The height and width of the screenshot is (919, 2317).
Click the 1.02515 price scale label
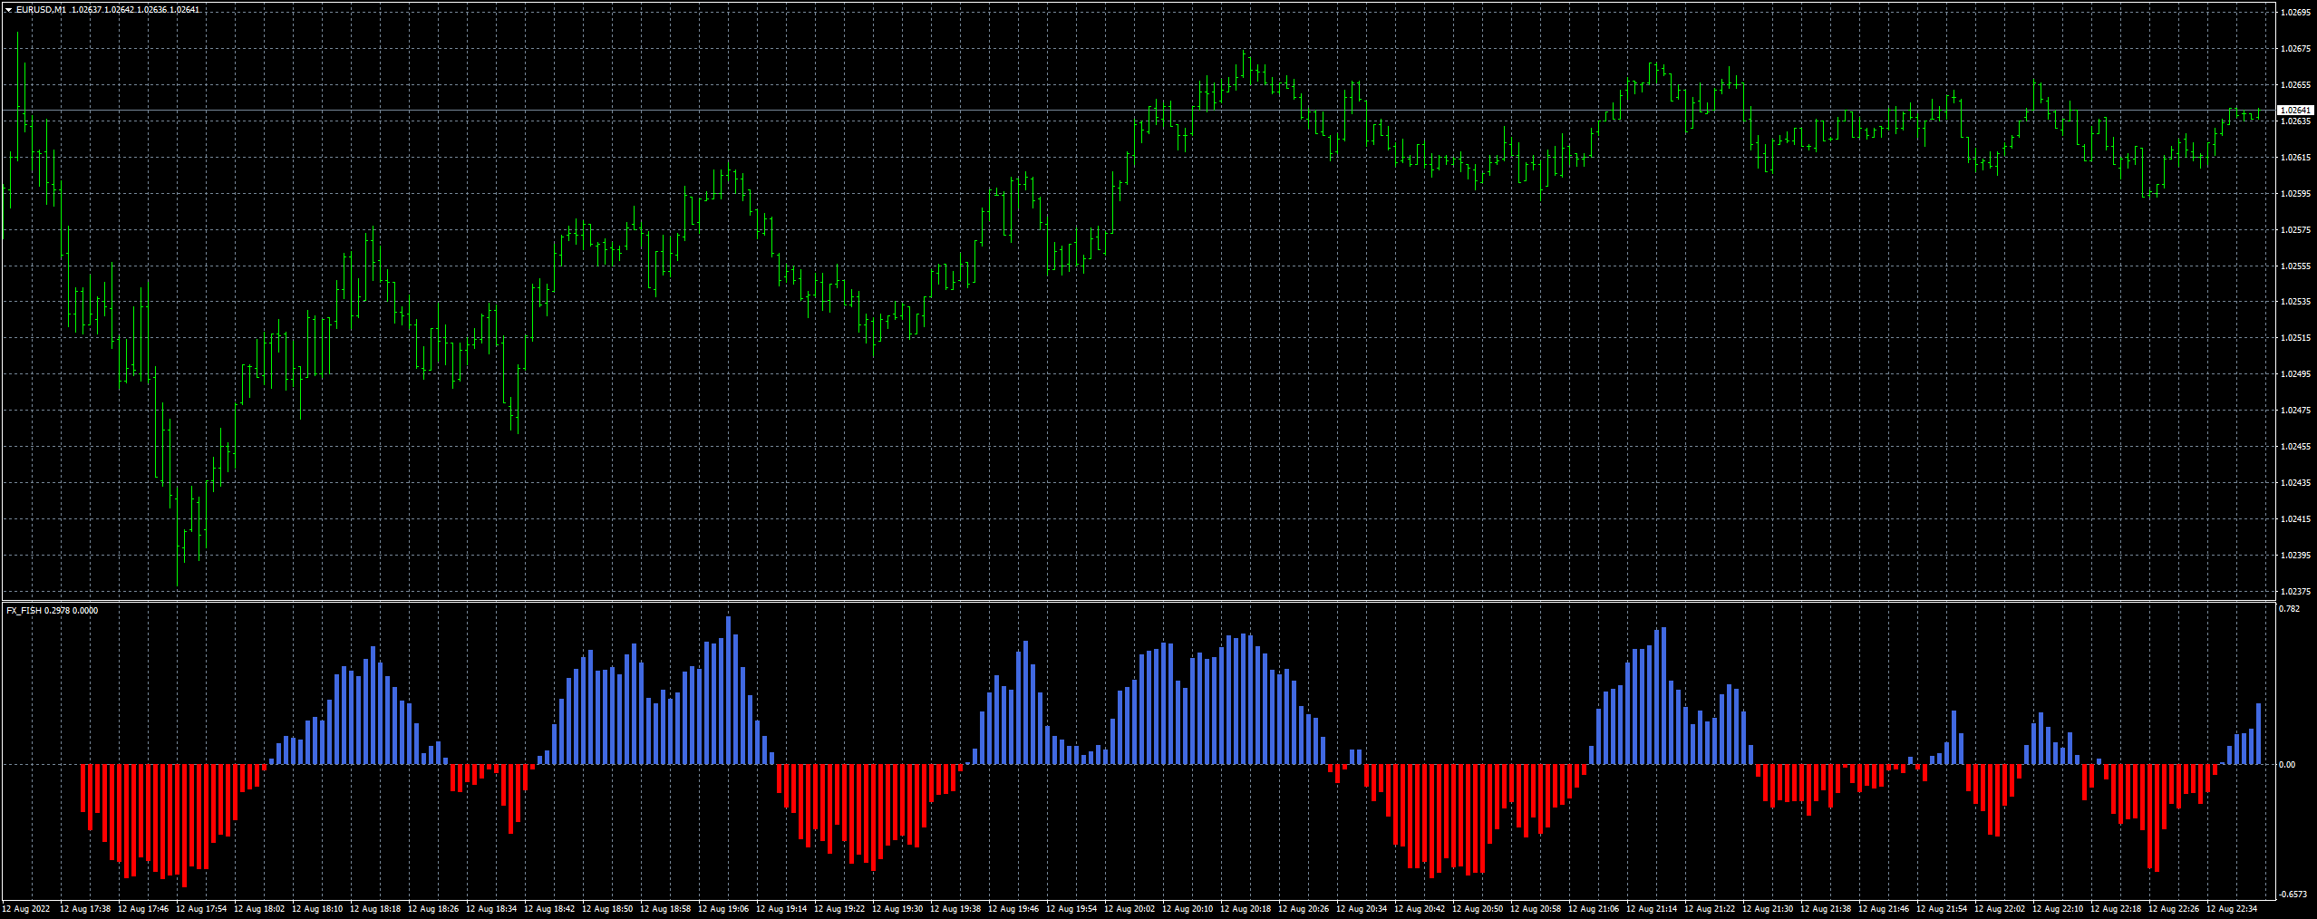coord(2295,338)
